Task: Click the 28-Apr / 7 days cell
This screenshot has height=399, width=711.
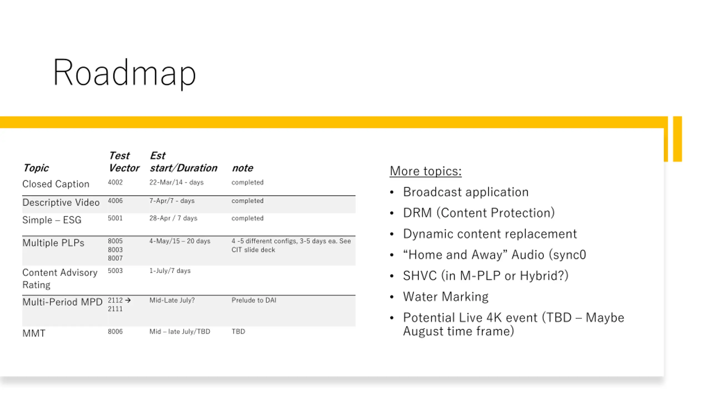Action: coord(173,218)
